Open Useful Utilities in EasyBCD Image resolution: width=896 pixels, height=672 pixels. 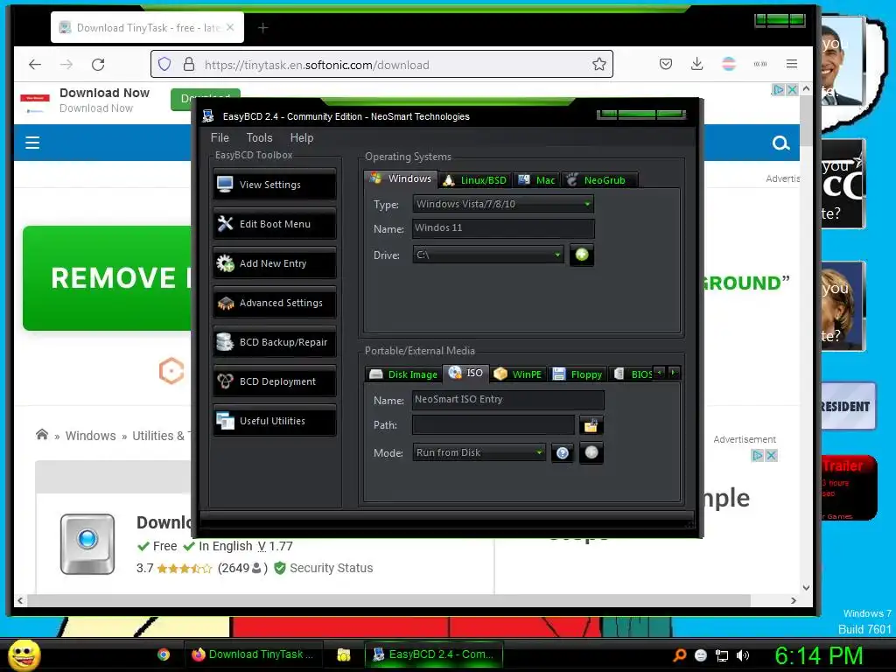[x=274, y=421]
